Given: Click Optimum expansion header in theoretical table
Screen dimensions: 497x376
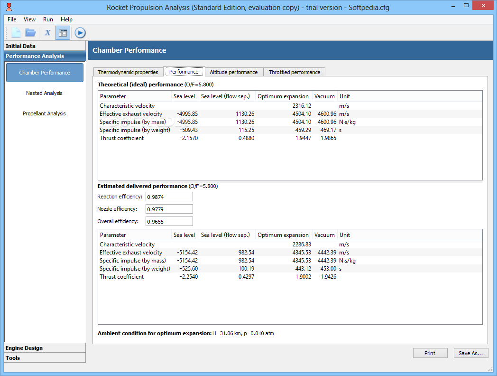Looking at the screenshot, I should click(x=283, y=96).
